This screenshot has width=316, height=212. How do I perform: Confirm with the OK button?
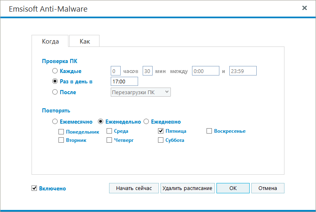tap(233, 188)
